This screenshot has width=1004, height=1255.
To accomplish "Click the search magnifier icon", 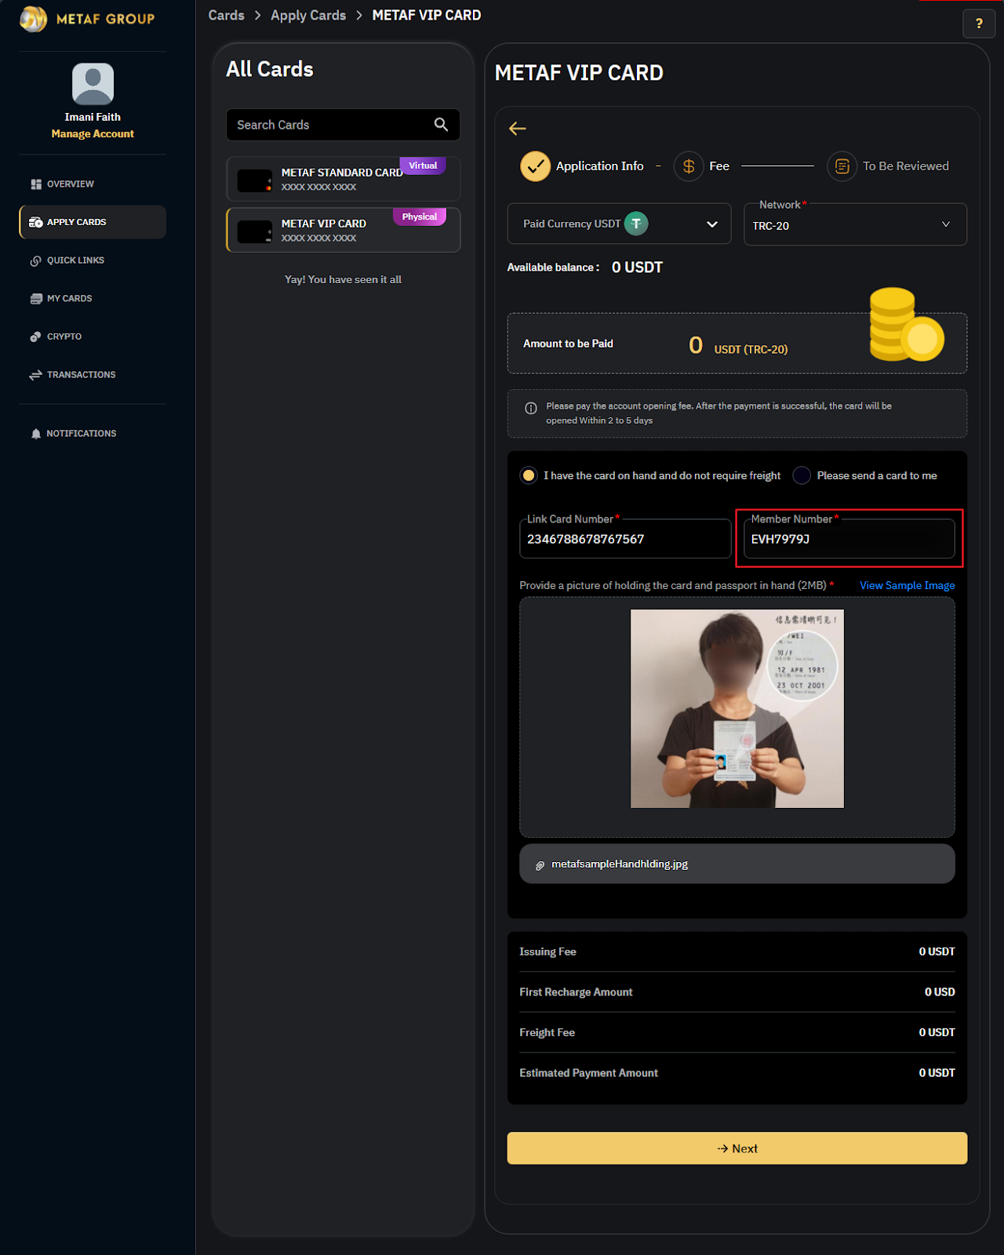I will (442, 125).
